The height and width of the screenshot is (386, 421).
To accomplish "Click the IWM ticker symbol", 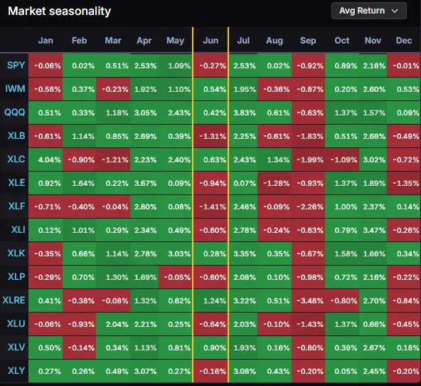I will [x=15, y=88].
